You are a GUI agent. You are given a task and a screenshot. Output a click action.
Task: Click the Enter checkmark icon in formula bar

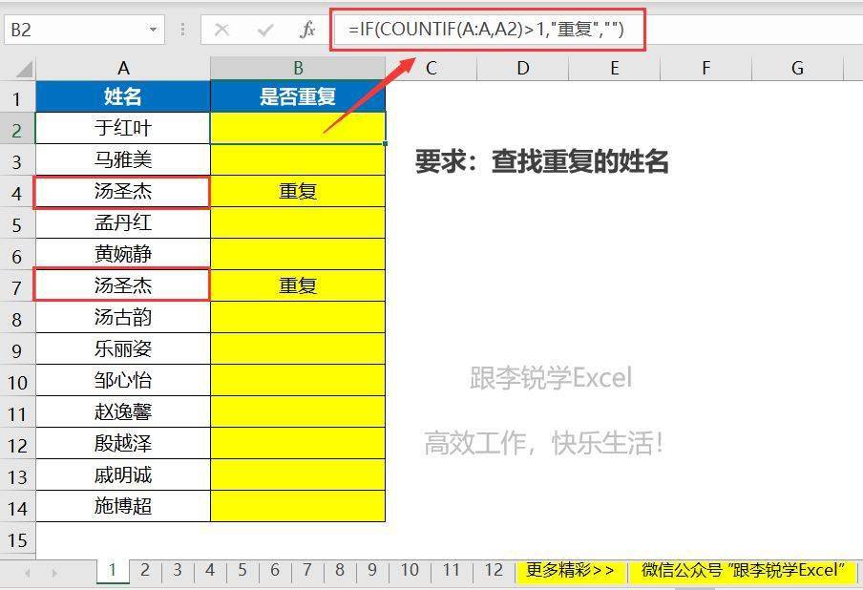pyautogui.click(x=264, y=30)
